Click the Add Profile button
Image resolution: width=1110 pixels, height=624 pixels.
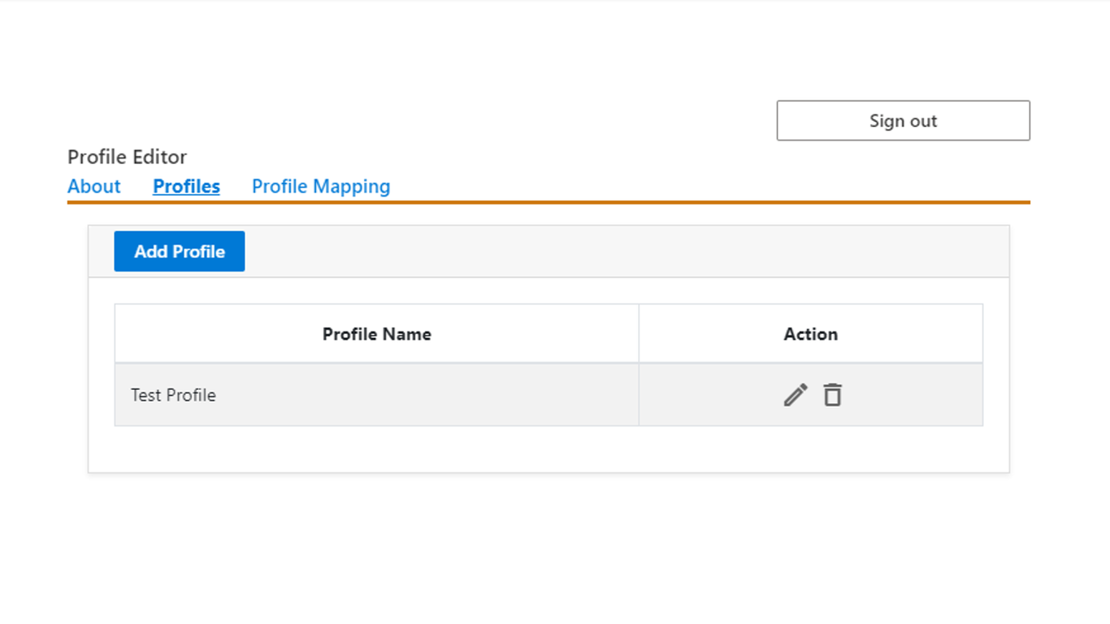point(179,252)
